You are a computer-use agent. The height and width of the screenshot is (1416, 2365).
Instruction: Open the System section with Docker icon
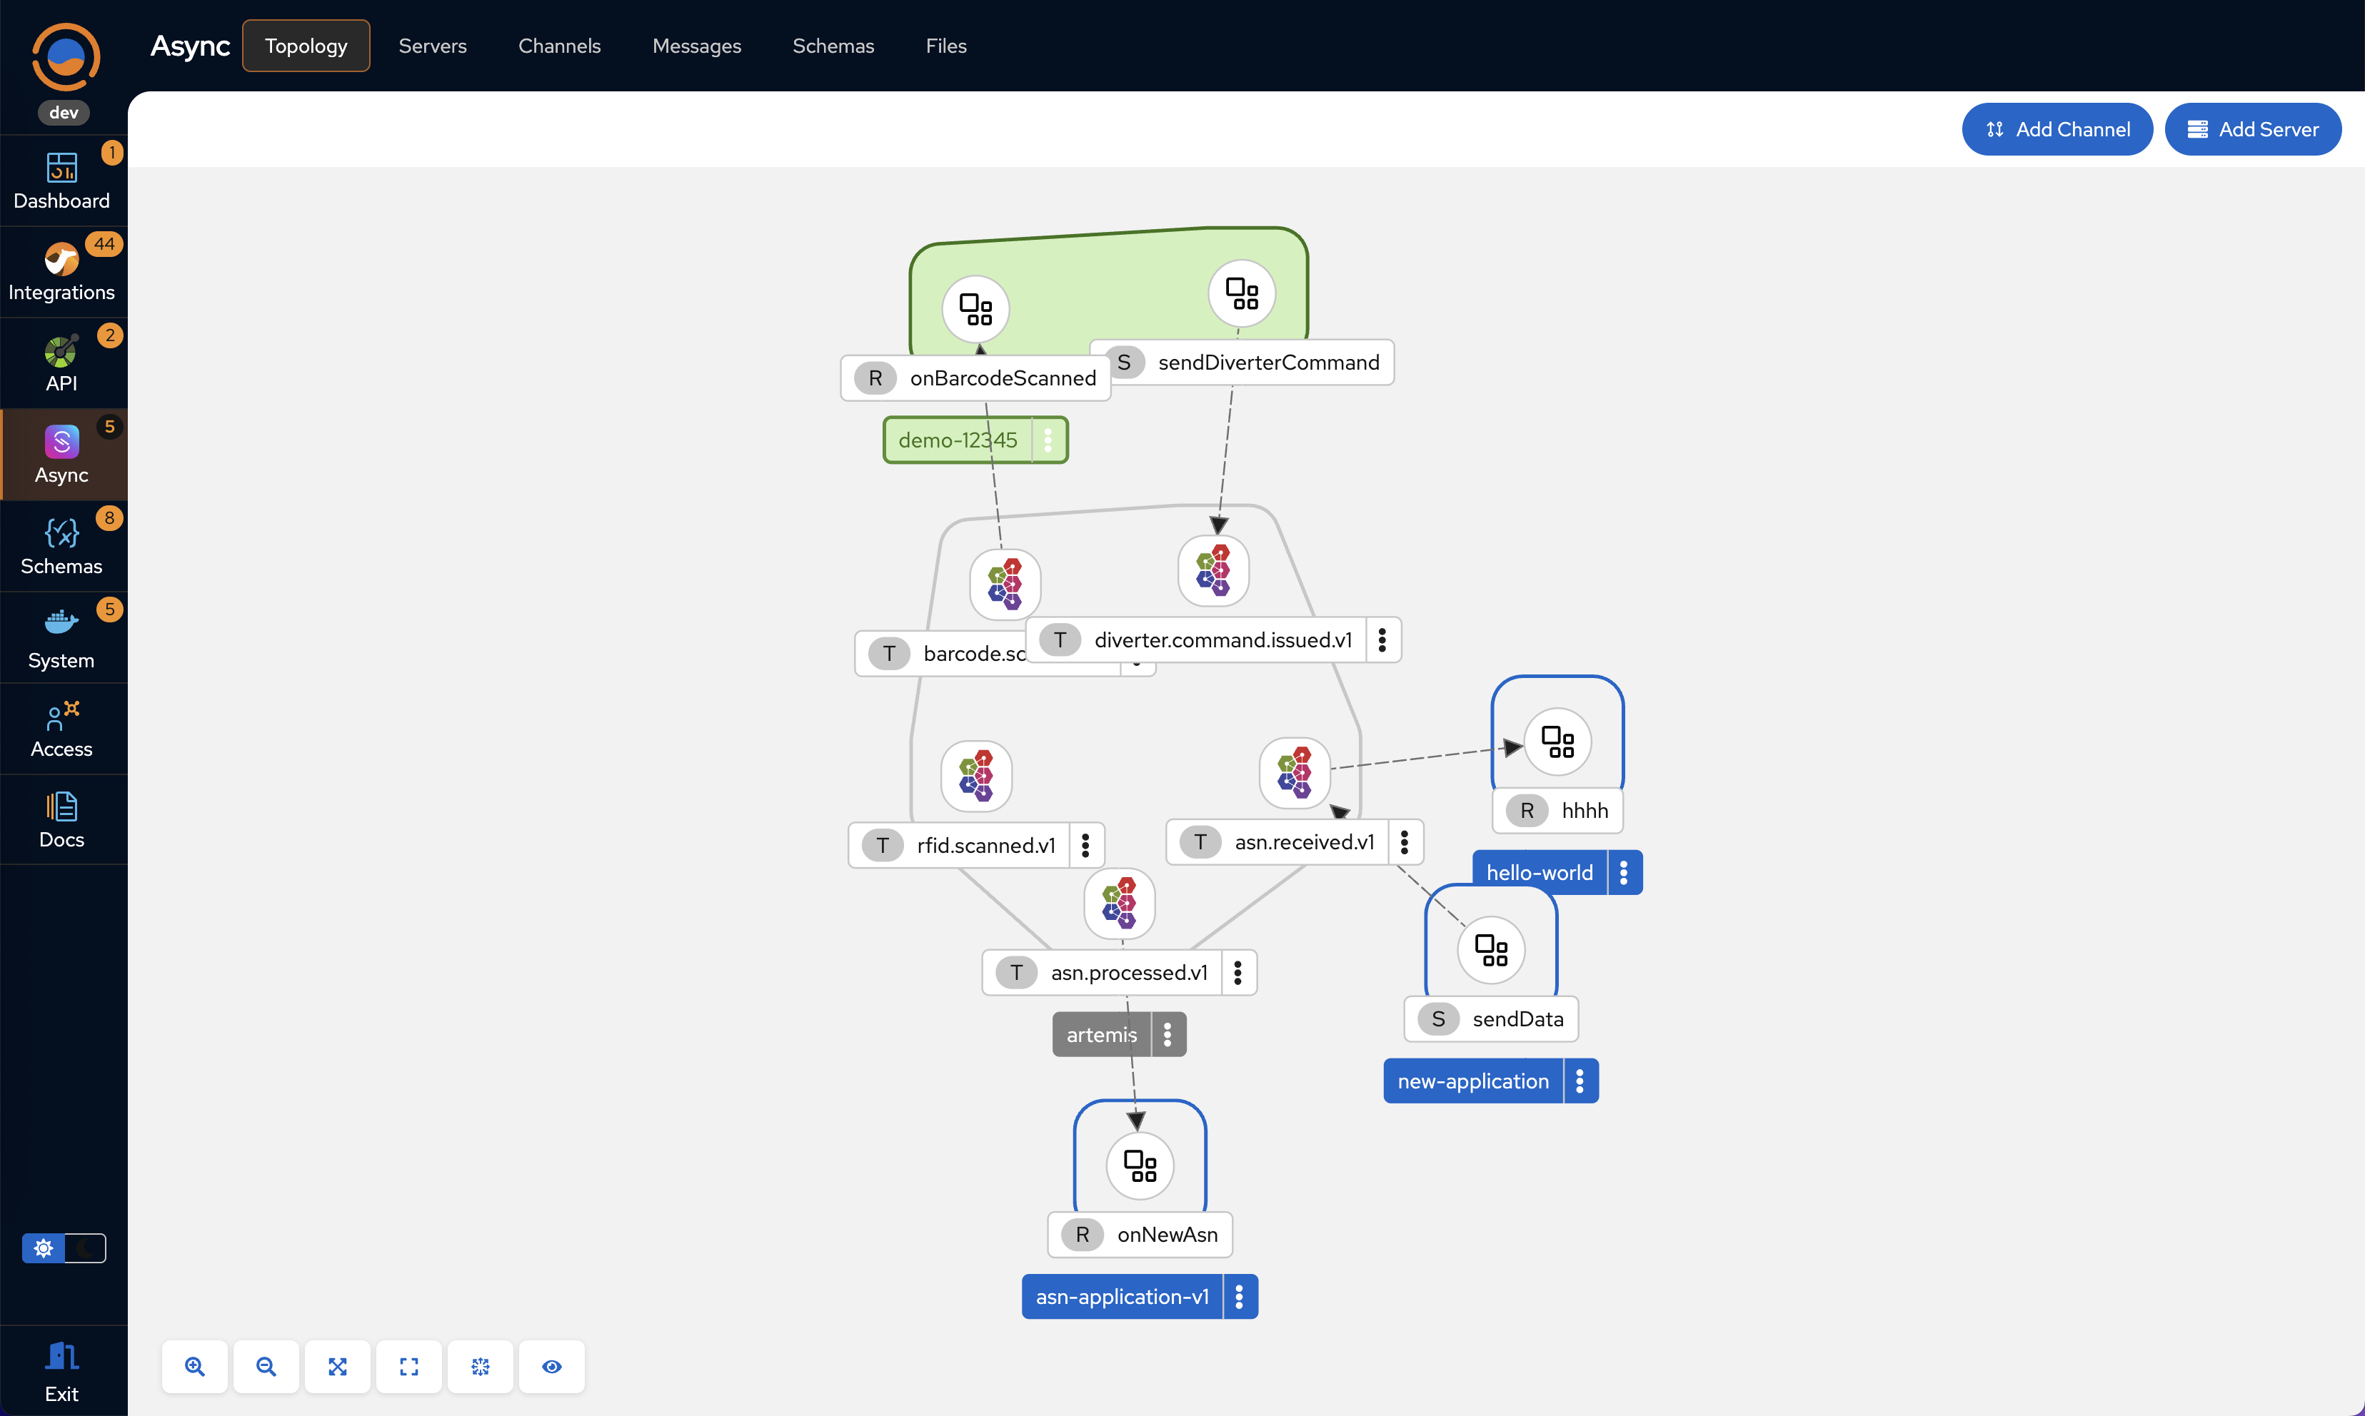tap(61, 637)
